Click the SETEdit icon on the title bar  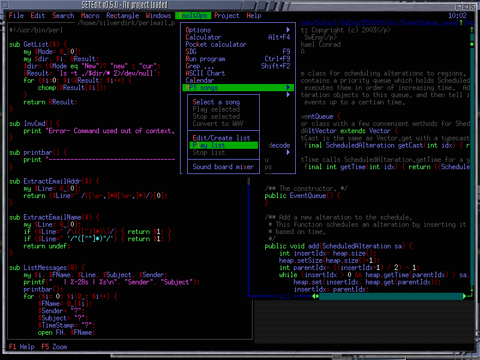(x=6, y=5)
